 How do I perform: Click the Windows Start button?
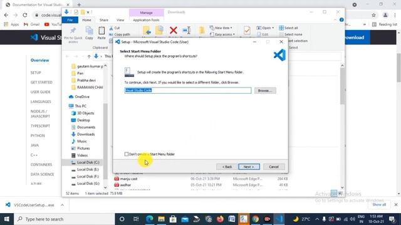7,219
